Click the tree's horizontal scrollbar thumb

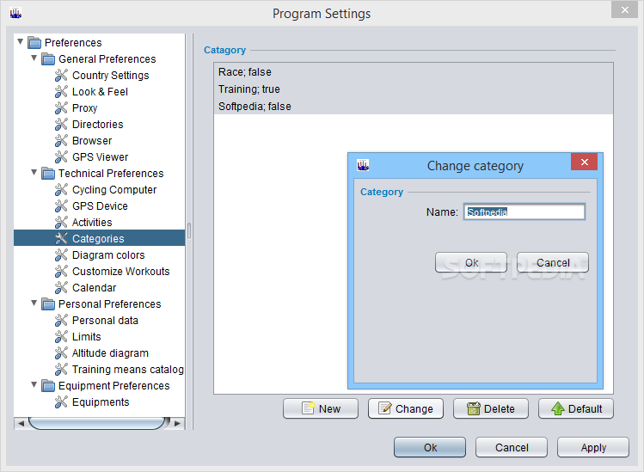pyautogui.click(x=97, y=423)
